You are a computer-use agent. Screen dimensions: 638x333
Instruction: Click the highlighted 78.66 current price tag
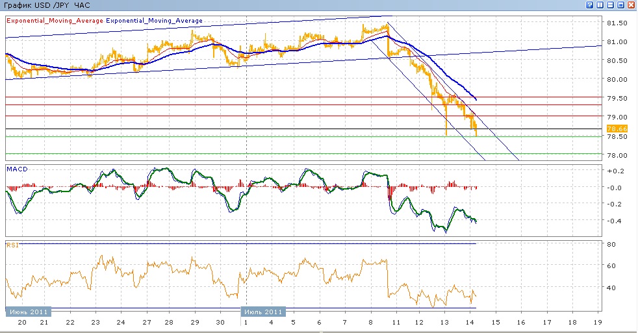tap(617, 129)
